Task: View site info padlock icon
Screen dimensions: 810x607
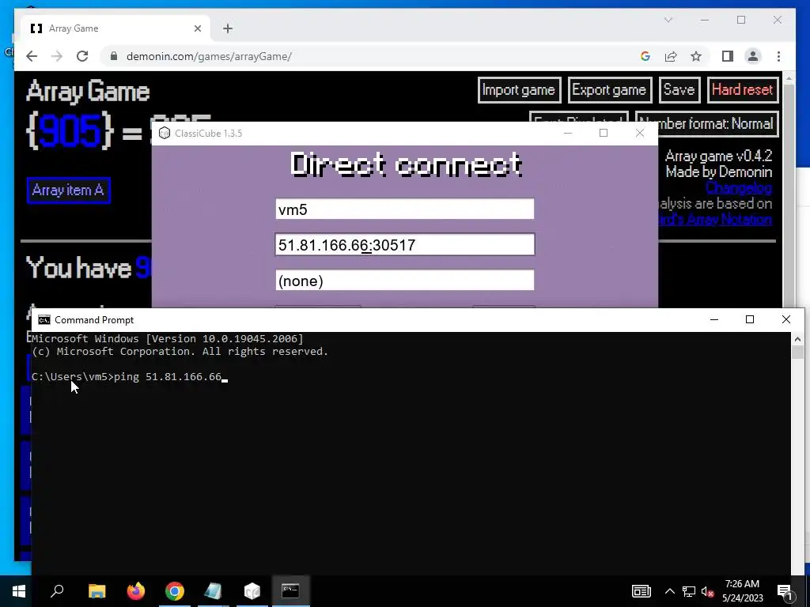Action: pos(114,56)
